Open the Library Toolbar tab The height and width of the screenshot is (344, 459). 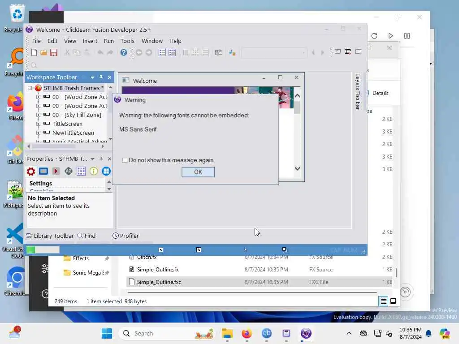point(50,236)
